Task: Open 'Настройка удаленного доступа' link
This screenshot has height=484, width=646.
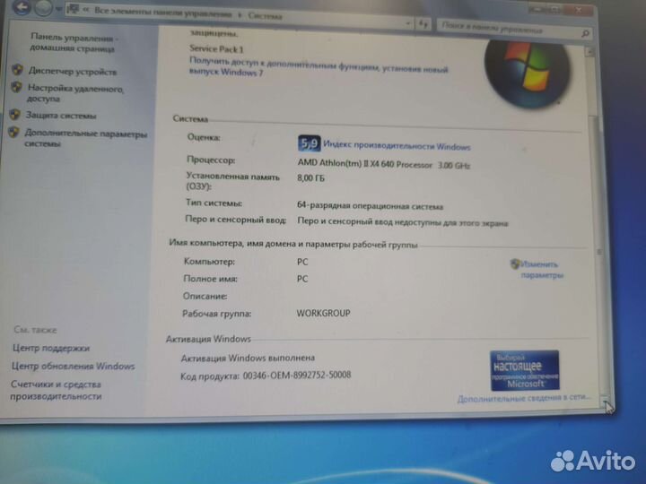Action: (75, 93)
